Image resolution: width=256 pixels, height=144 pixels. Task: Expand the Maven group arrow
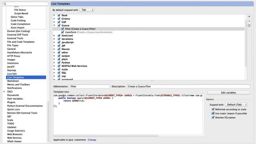point(54,49)
